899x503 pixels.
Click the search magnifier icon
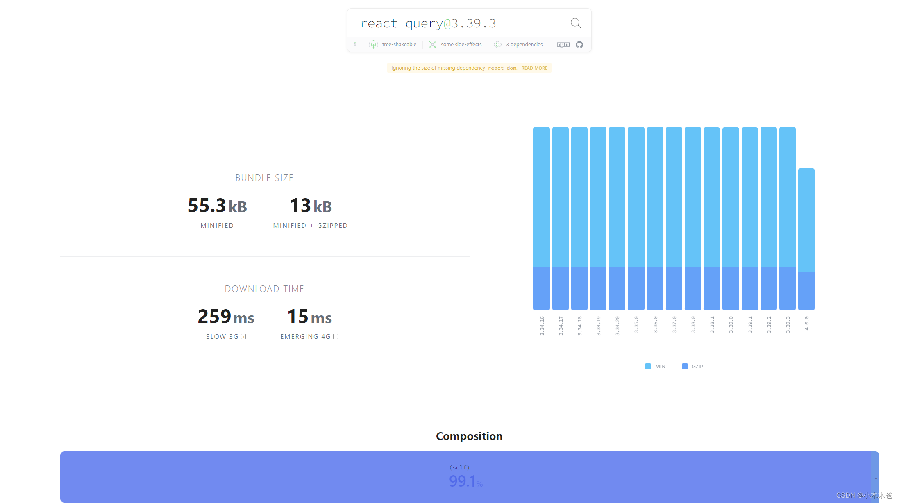(x=575, y=23)
